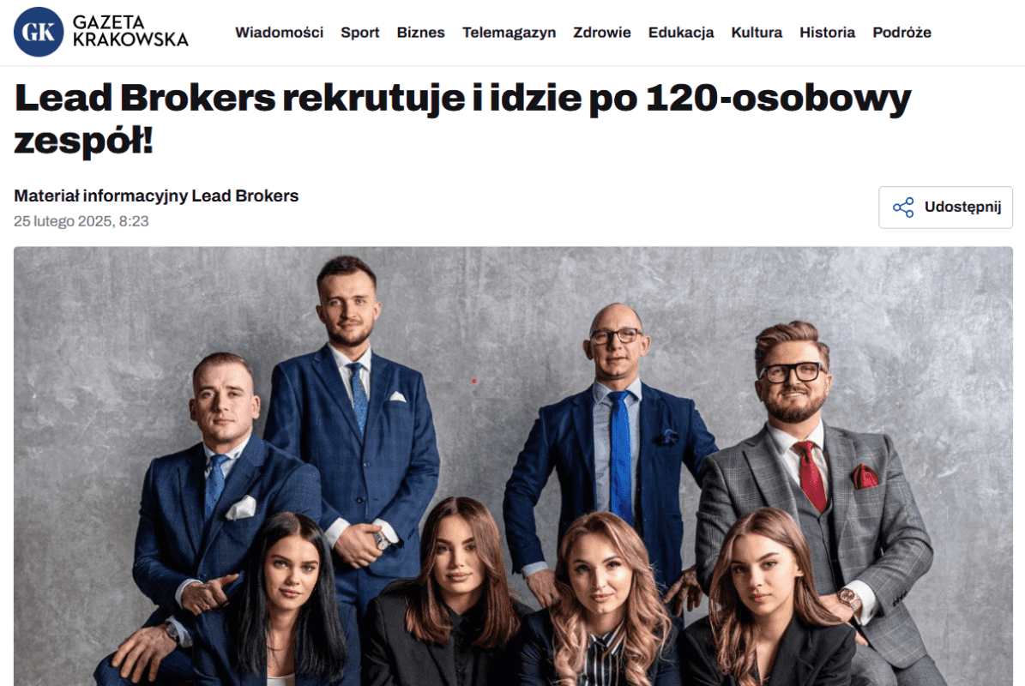The height and width of the screenshot is (686, 1025).
Task: Click the Materiał informacyjny Lead Brokers byline
Action: 156,196
